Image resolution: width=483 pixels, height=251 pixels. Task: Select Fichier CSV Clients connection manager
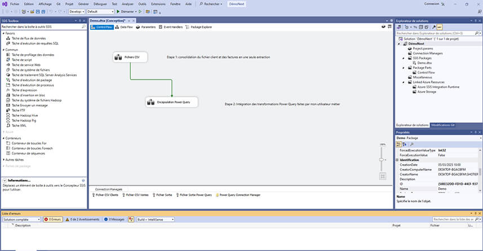point(105,195)
